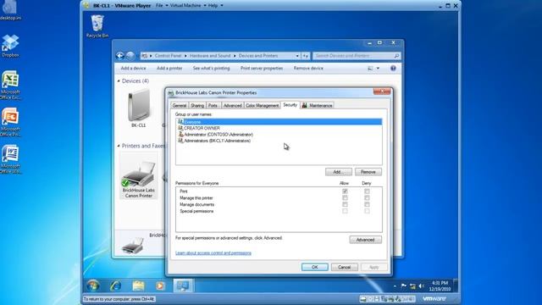Open Microsoft Office Excel desktop icon
542x305 pixels.
pos(10,86)
